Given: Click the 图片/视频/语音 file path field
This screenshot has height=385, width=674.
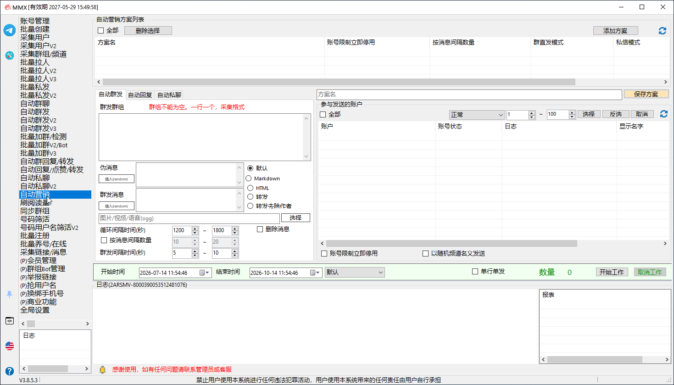Looking at the screenshot, I should tap(189, 218).
